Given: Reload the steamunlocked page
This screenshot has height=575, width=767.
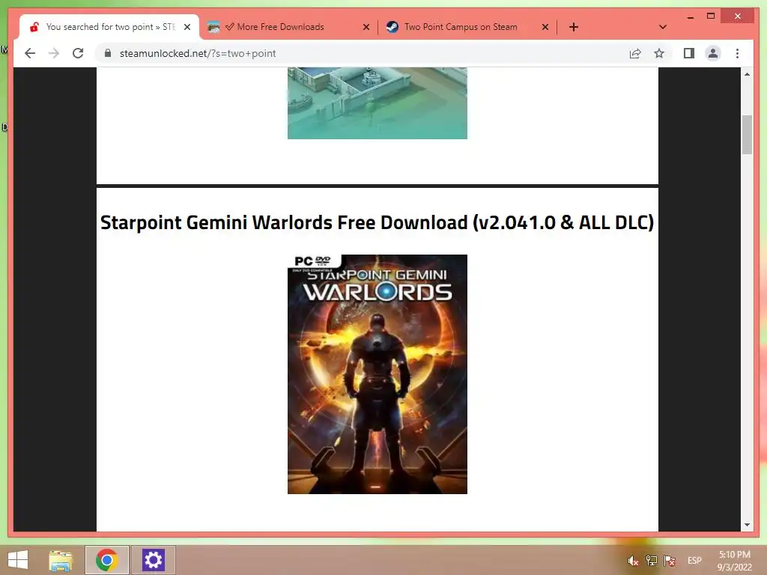Looking at the screenshot, I should point(78,53).
